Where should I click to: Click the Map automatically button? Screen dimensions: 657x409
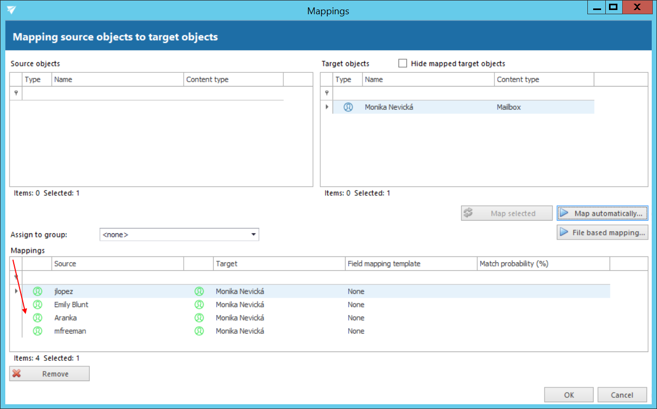[602, 213]
